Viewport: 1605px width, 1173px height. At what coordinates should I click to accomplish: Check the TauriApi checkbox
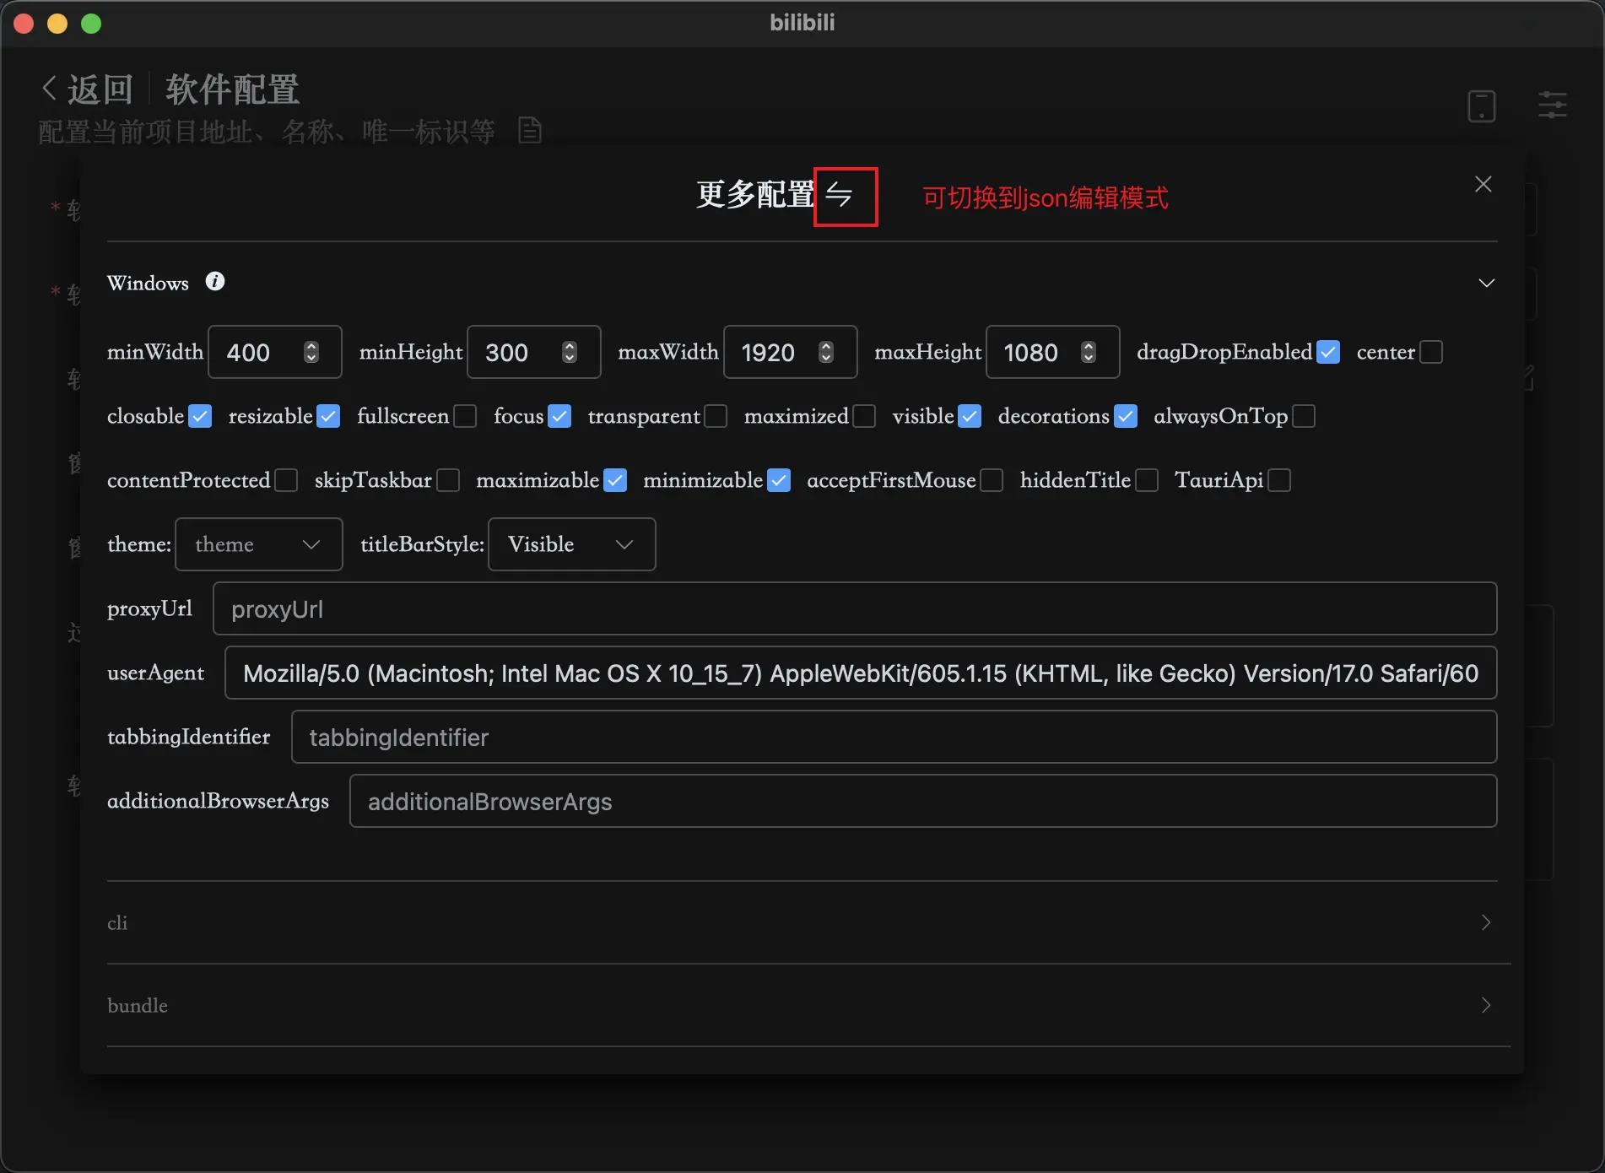[x=1279, y=481]
